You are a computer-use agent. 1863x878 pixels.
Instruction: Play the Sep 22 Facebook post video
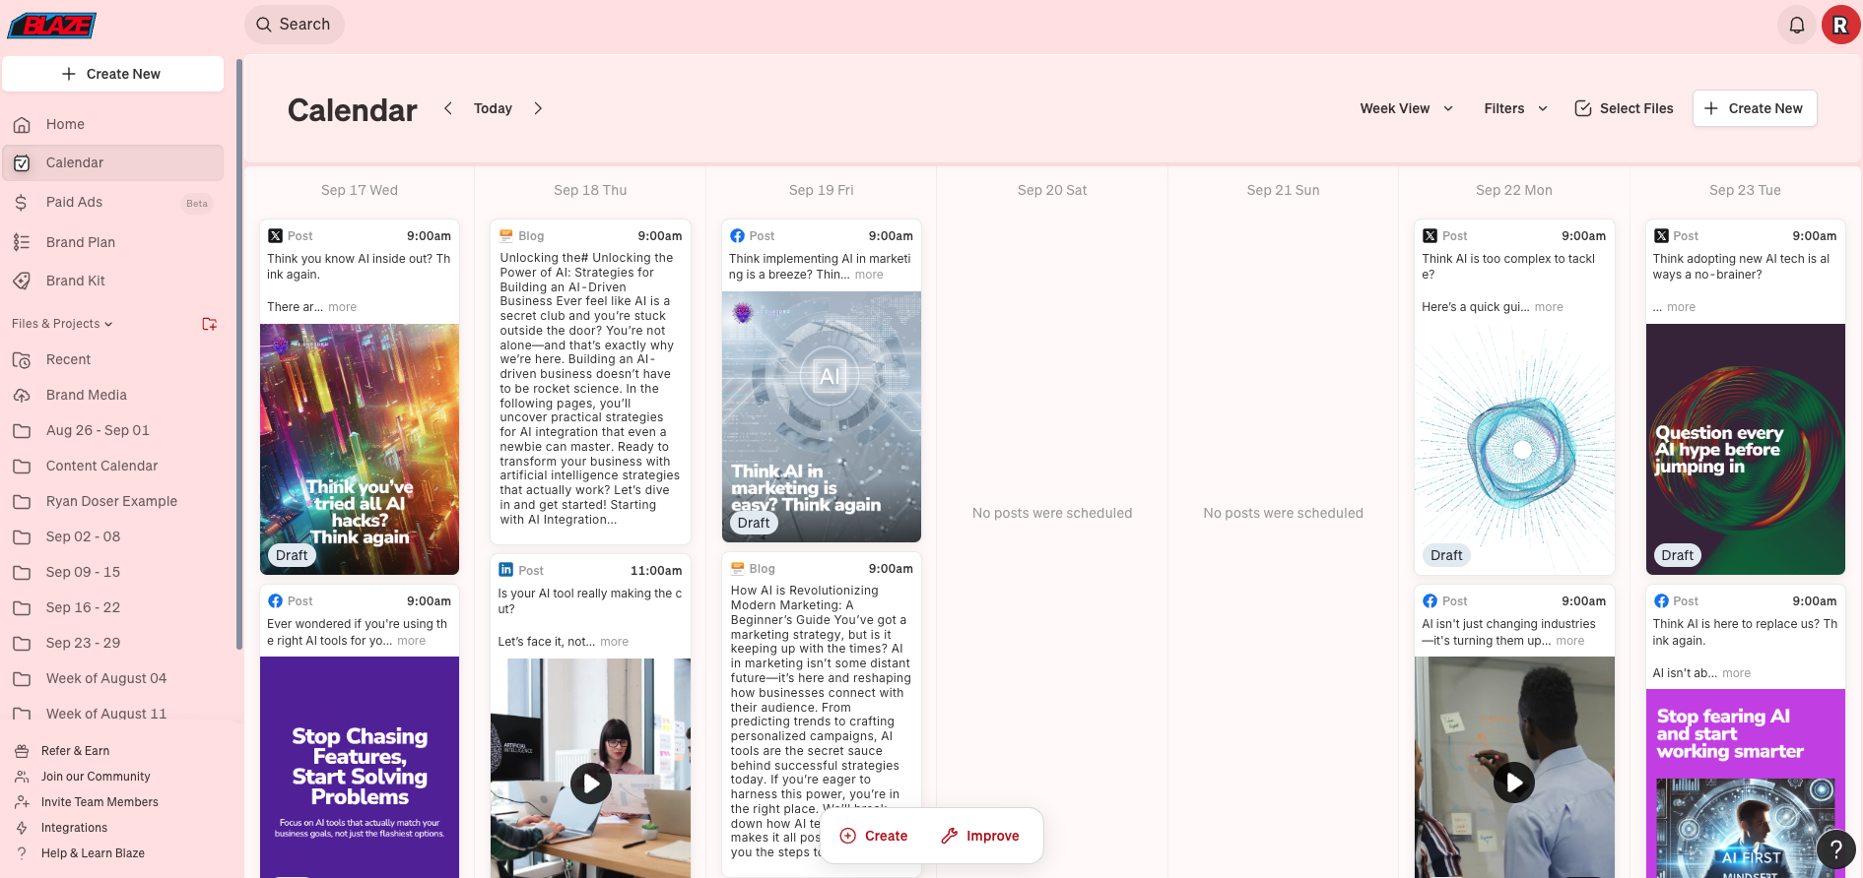pos(1513,783)
